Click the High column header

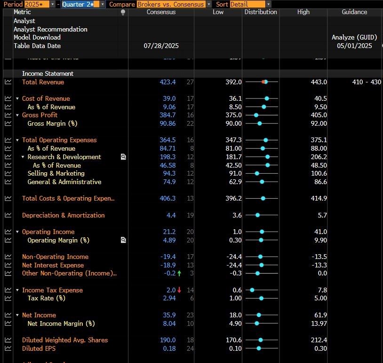(x=303, y=12)
